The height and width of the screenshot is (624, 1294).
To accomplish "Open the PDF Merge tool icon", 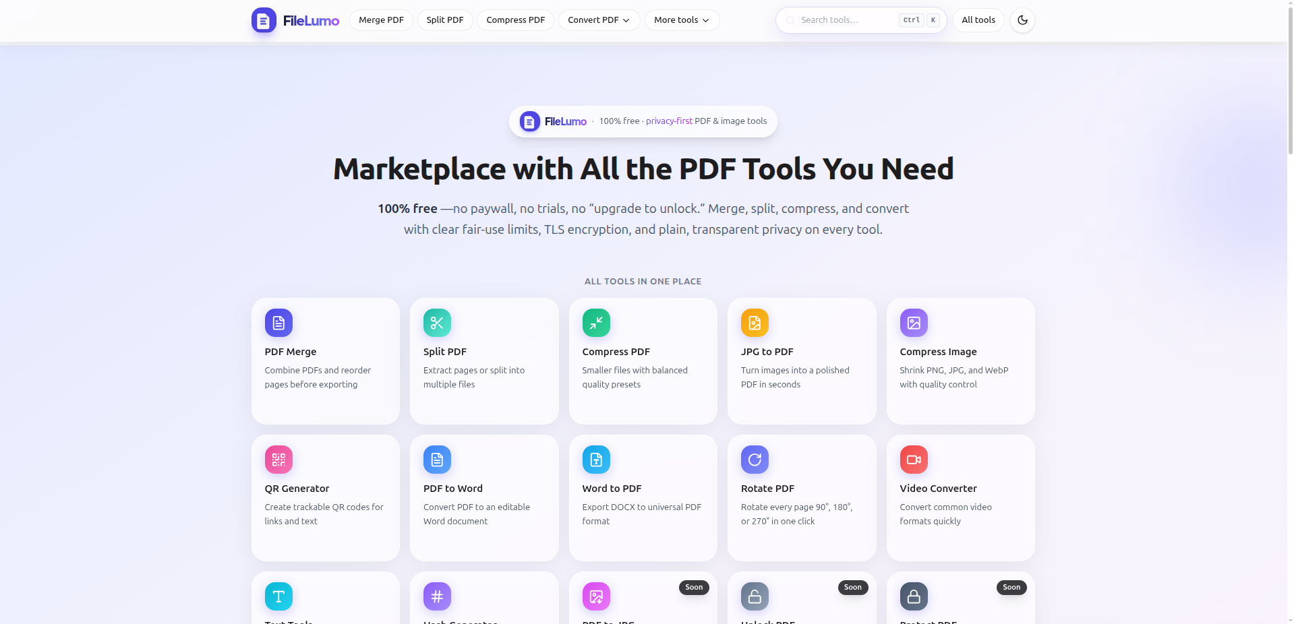I will point(278,323).
